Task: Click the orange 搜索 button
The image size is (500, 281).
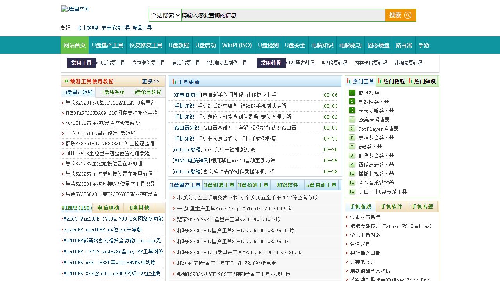Action: point(400,15)
